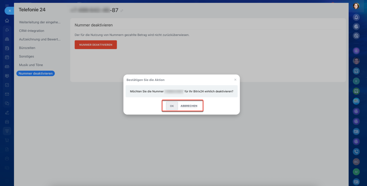Open Sonstiges settings section
Viewport: 367px width, 186px height.
click(x=26, y=57)
